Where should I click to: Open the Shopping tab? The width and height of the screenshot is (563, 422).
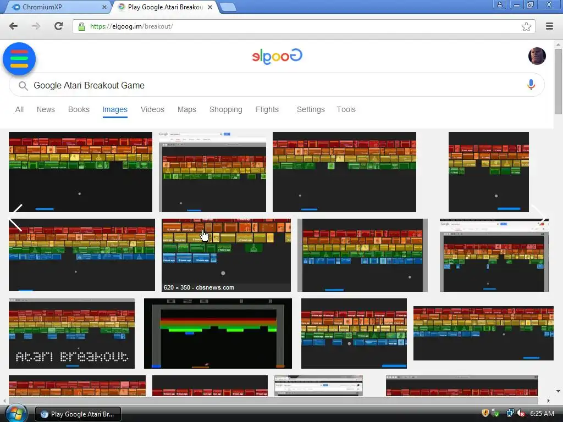click(226, 109)
